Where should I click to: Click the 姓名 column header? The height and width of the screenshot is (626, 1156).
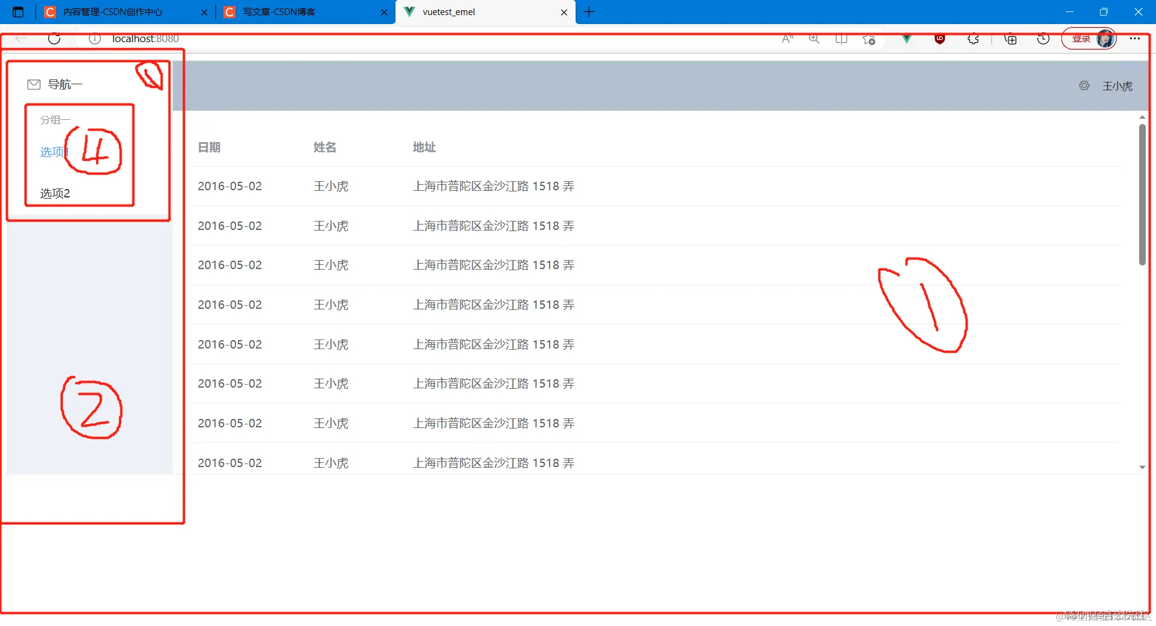pyautogui.click(x=325, y=147)
